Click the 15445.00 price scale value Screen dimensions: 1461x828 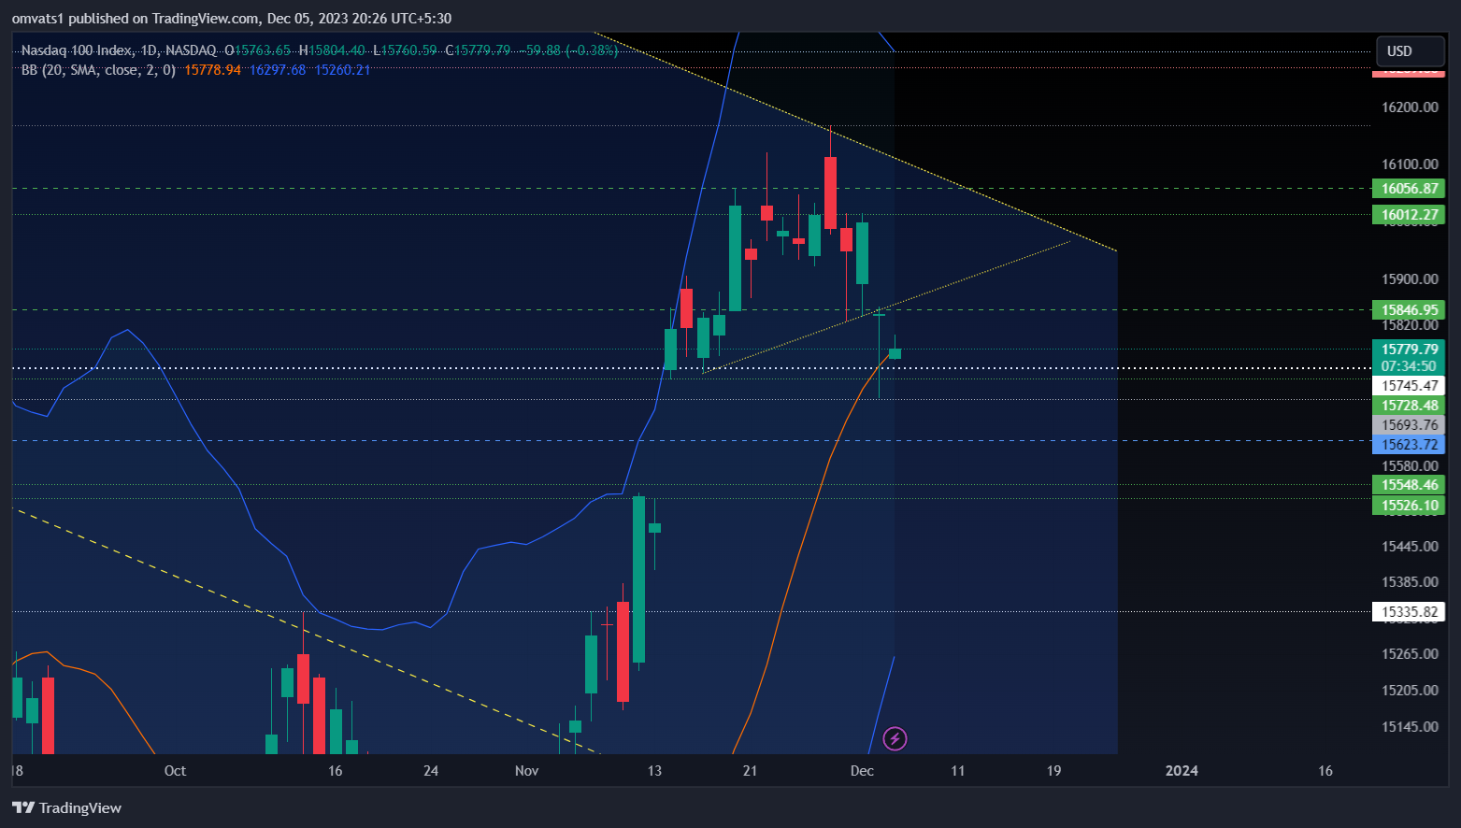point(1410,547)
